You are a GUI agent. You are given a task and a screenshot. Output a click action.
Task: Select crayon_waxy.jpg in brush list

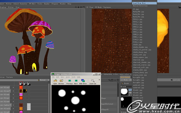[x=140, y=75]
